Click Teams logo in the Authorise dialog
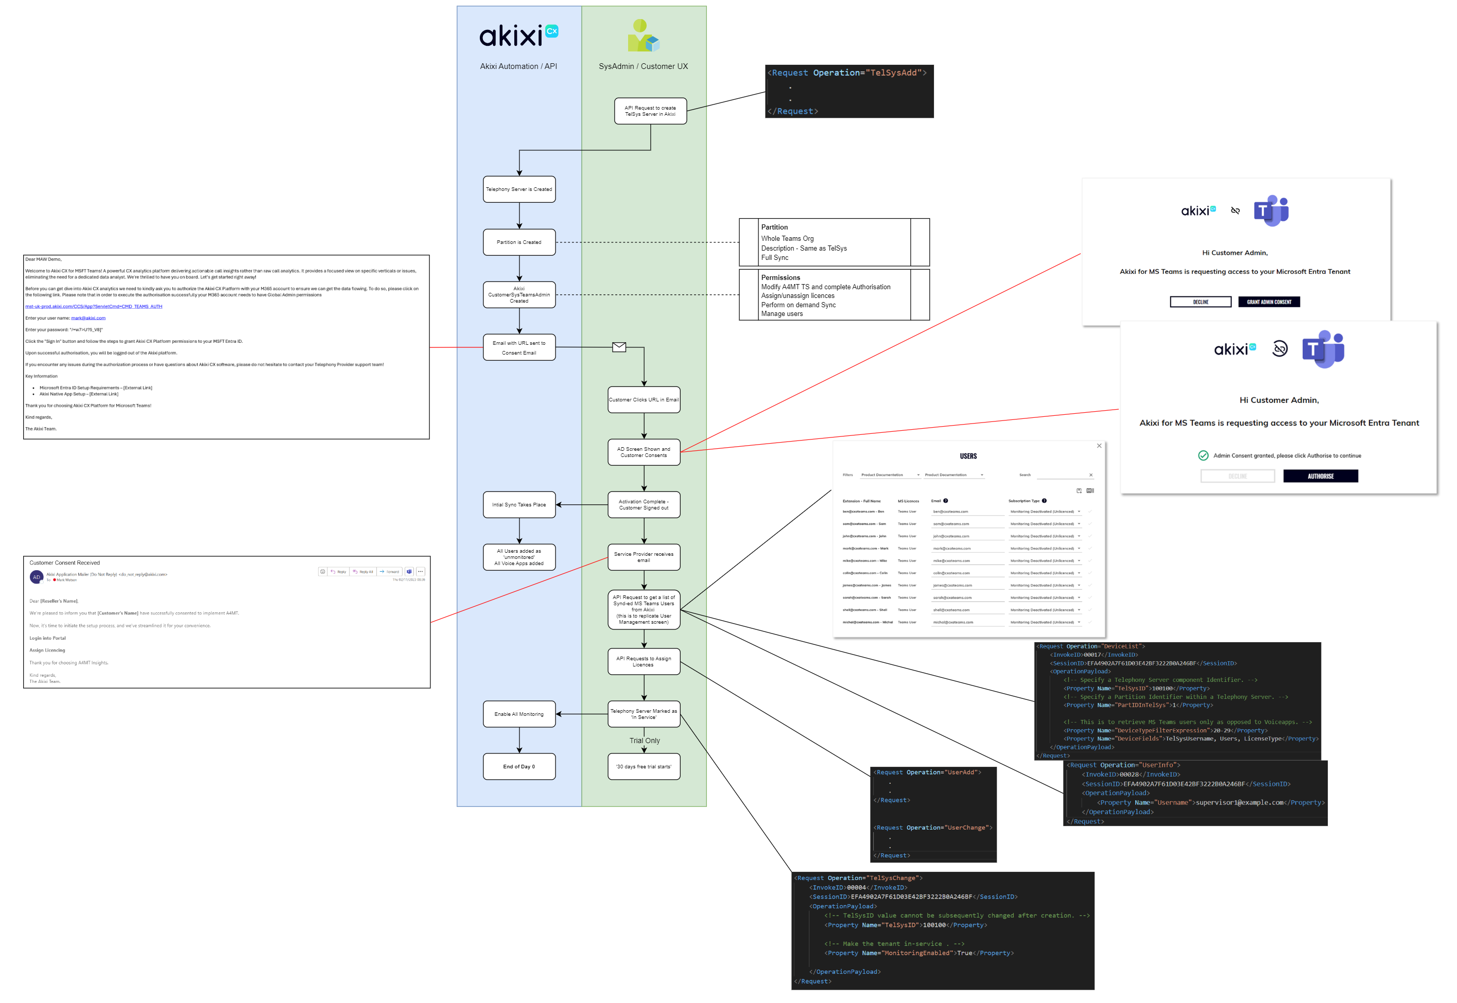This screenshot has width=1457, height=1003. [1323, 349]
